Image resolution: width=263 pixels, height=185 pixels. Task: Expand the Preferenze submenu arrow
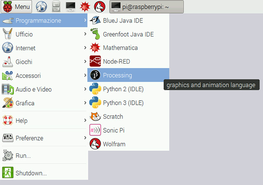coord(85,138)
